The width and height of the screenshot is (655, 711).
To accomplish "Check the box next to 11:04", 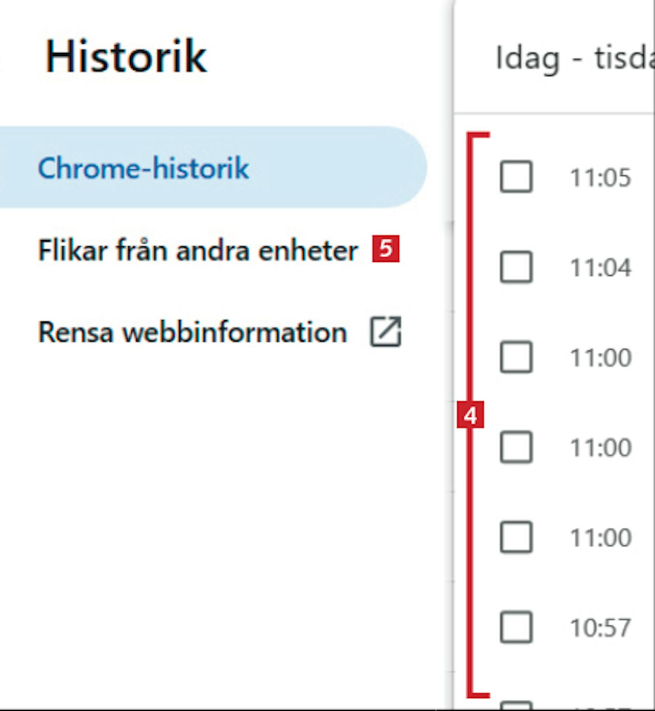I will pyautogui.click(x=516, y=267).
